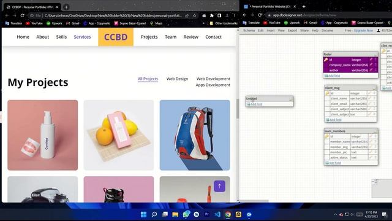Edit the company_name field pencil icon
The height and width of the screenshot is (221, 392).
[371, 65]
